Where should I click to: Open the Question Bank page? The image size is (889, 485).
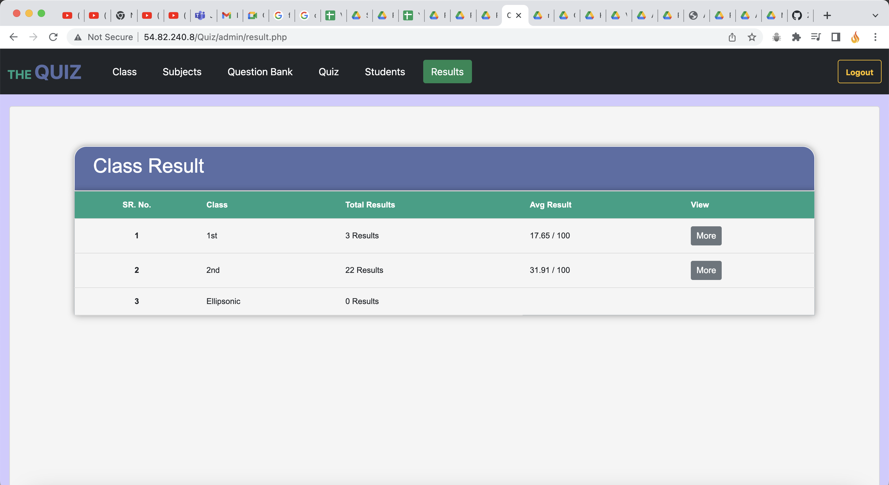260,72
